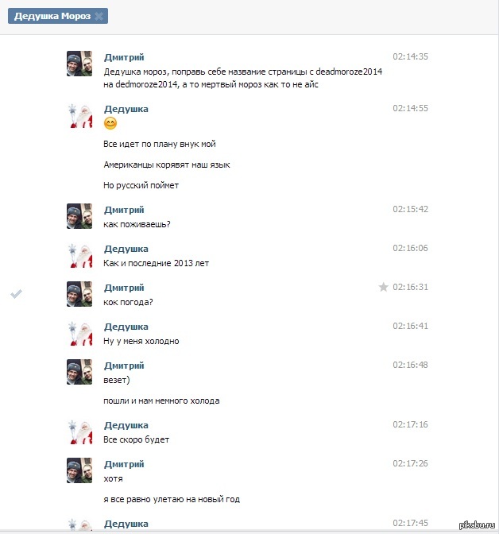Open Дедушка's avatar at 02:14:55 message
This screenshot has width=499, height=534.
pos(79,116)
